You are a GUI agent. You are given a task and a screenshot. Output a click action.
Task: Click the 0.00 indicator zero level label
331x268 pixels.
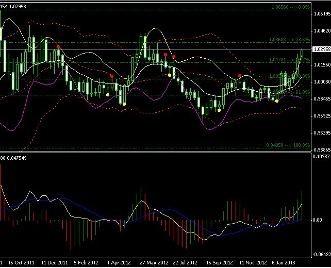click(x=317, y=220)
